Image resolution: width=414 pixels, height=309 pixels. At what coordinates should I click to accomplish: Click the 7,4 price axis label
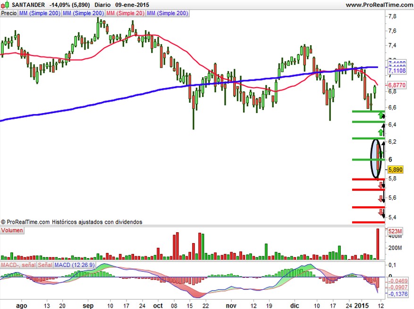392,45
